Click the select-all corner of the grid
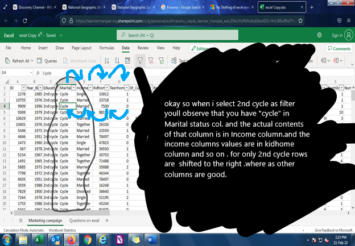355x246 pixels. pyautogui.click(x=7, y=82)
